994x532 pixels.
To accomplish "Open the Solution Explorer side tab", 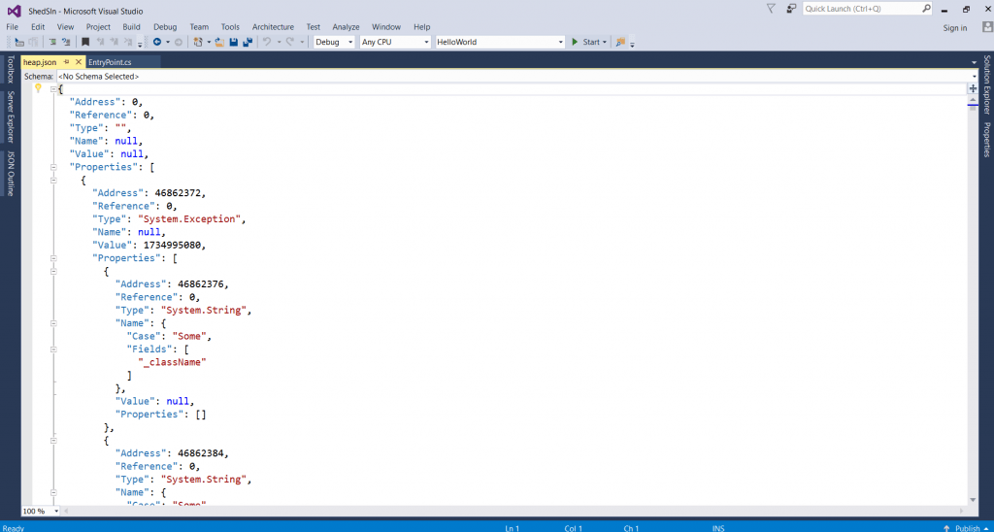I will (987, 84).
